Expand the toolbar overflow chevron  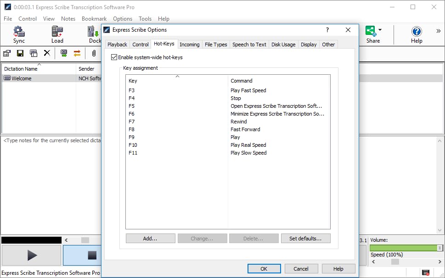click(x=438, y=31)
